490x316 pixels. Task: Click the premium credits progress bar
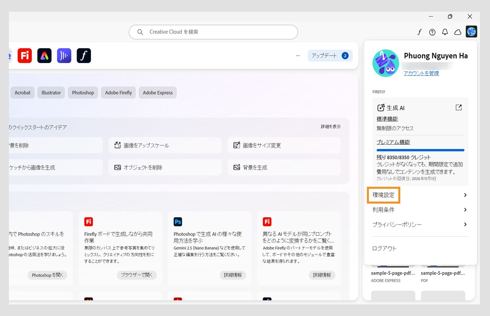(420, 150)
